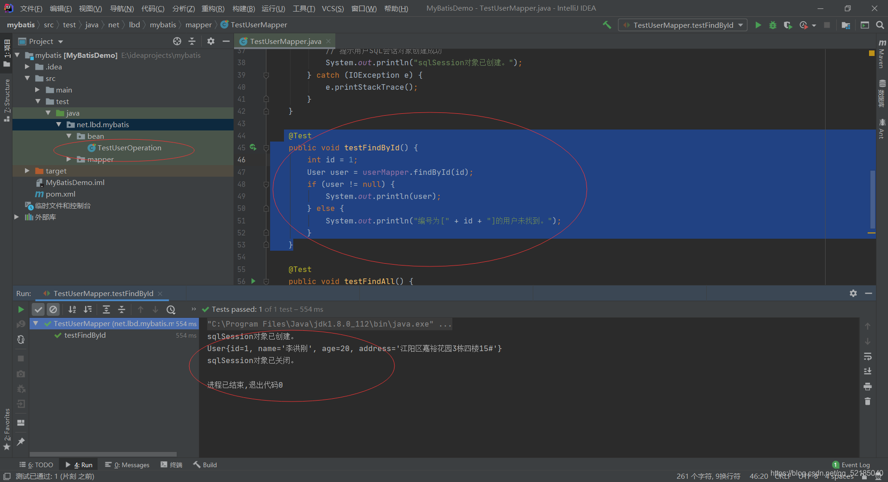Expand the 外部库 external libraries node
Screen dimensions: 888x482
pyautogui.click(x=17, y=217)
